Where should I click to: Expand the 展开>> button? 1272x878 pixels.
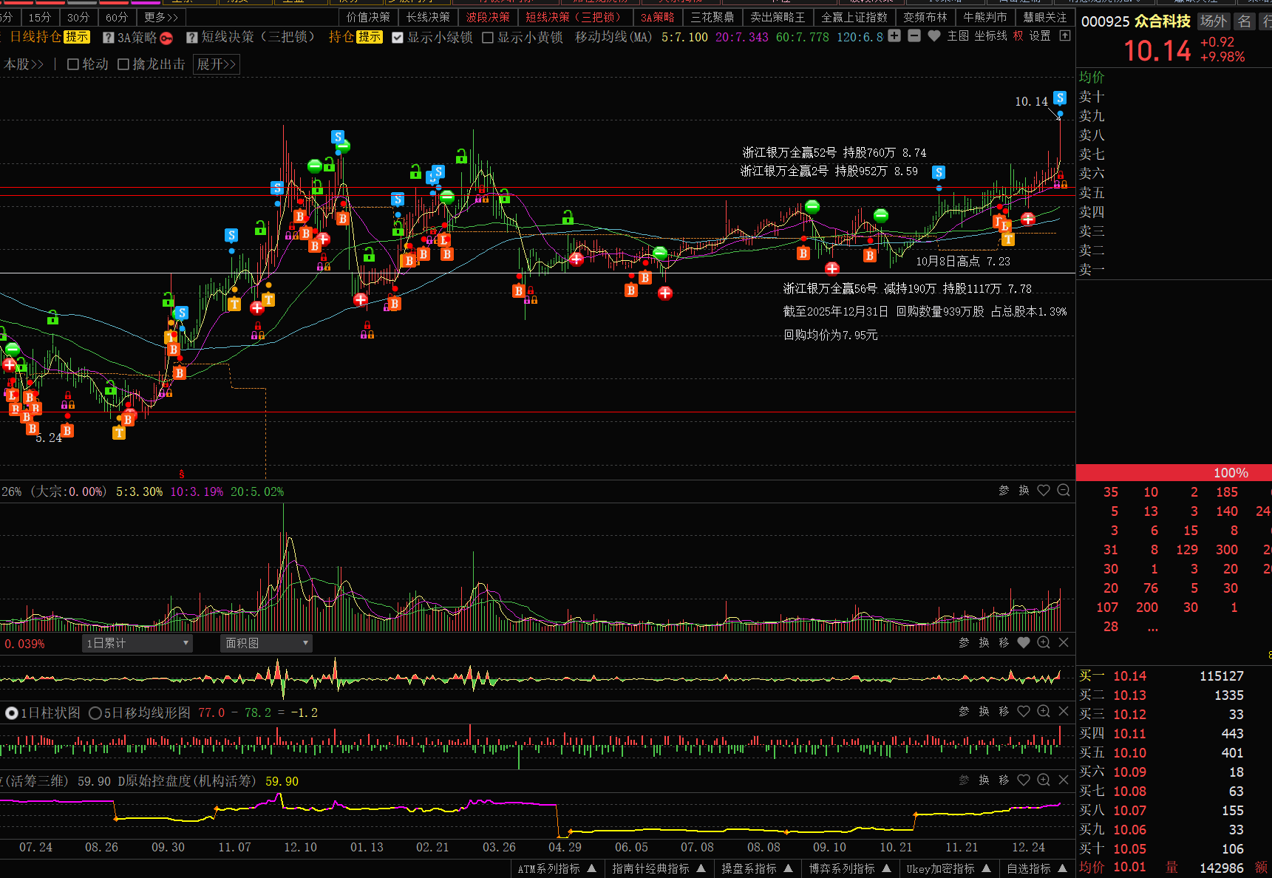click(216, 64)
